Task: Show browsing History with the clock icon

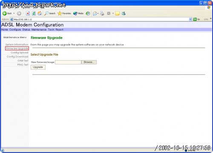Action: tap(88, 14)
